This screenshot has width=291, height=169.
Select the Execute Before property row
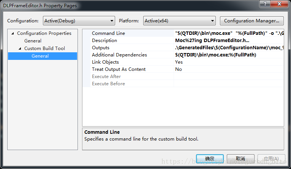click(183, 84)
